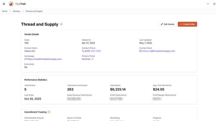This screenshot has height=121, width=216.
Task: Click the Progress label
Action: coord(157,118)
